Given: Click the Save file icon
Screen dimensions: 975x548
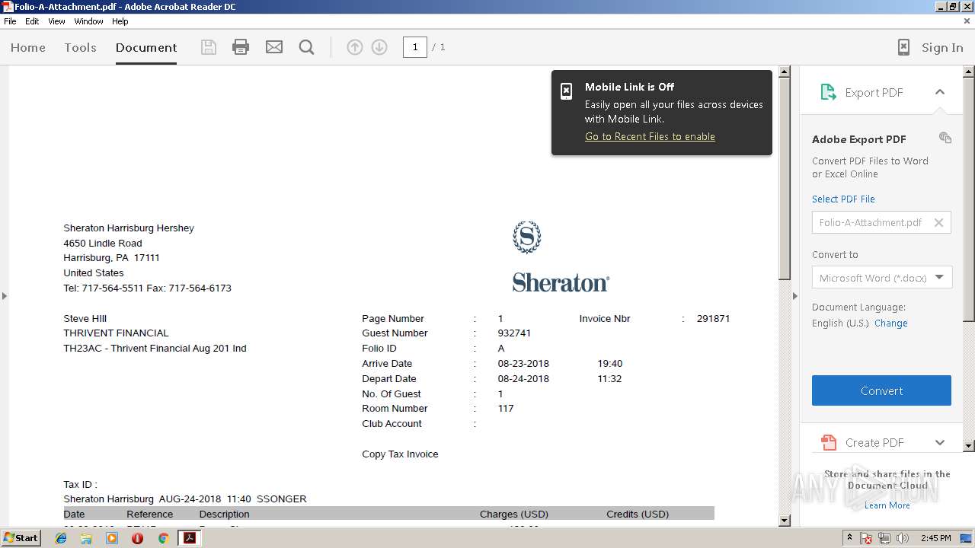Looking at the screenshot, I should pos(208,47).
